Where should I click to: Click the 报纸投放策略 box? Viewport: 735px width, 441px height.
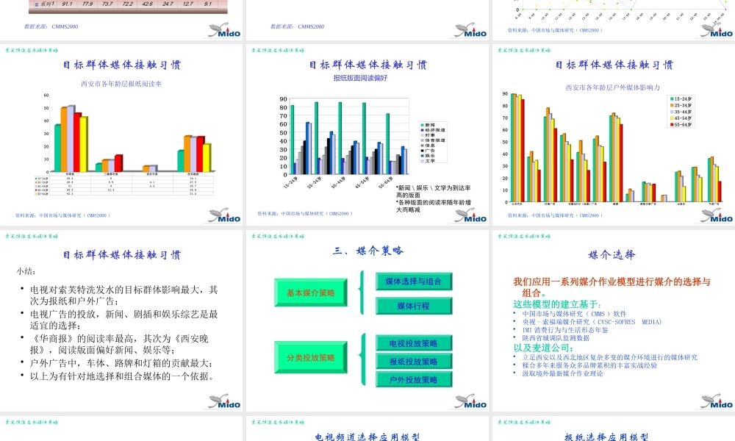click(x=414, y=362)
